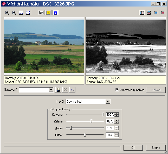Image resolution: width=168 pixels, height=154 pixels.
Task: Switch to side-by-side preview layout
Action: point(142,13)
